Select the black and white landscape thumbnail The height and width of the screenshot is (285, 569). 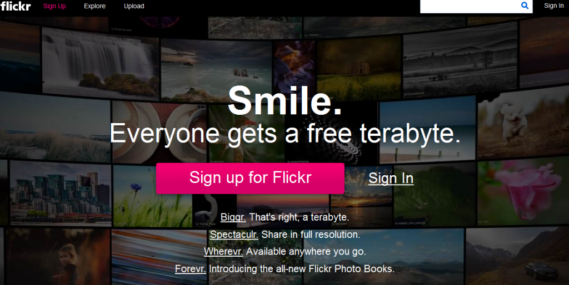(460, 60)
